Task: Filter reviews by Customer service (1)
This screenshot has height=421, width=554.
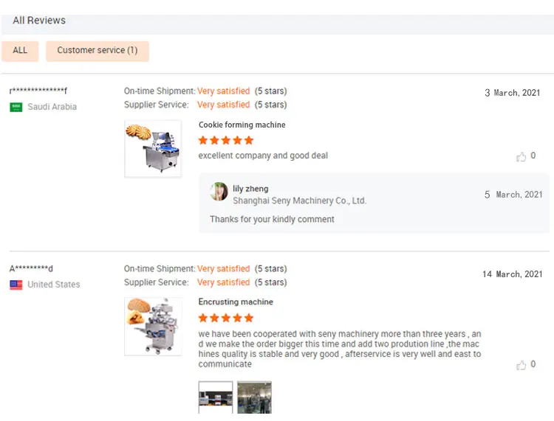Action: point(98,51)
